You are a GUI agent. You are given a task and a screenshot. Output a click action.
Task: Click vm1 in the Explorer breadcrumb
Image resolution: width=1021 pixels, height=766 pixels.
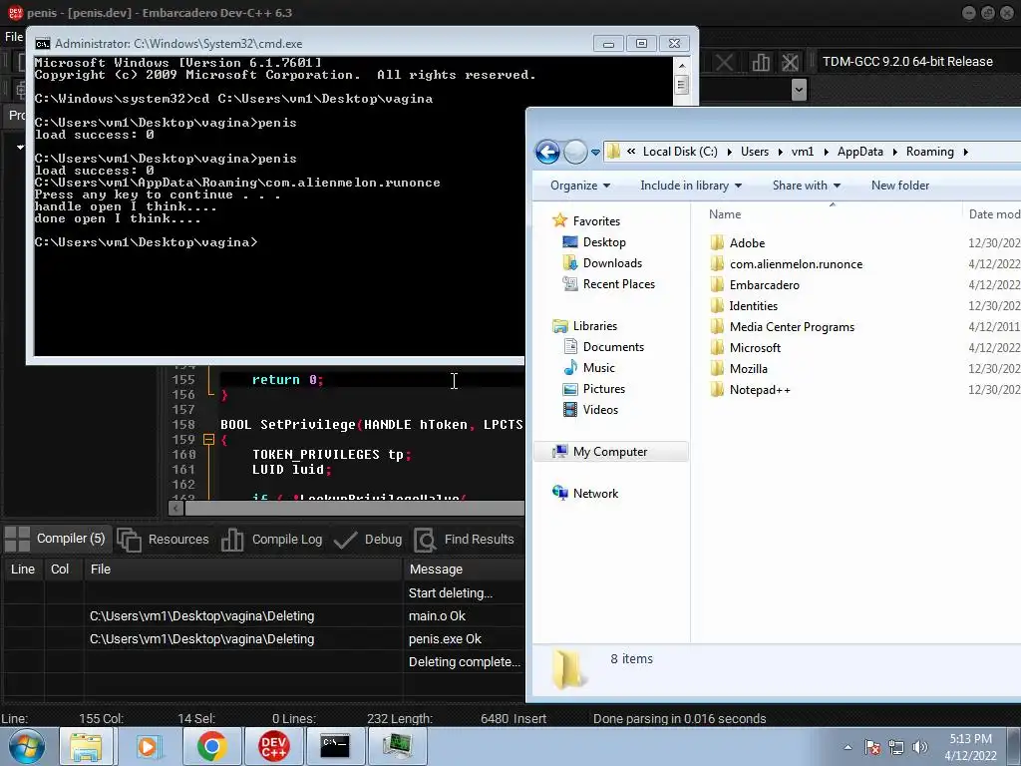pos(803,152)
